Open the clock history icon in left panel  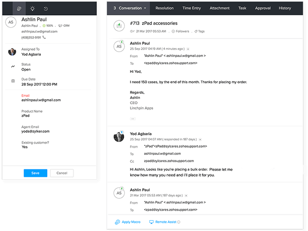46,9
